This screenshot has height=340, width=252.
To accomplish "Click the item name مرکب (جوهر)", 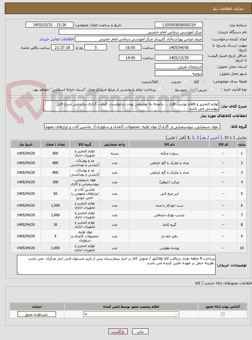I will 169,182.
